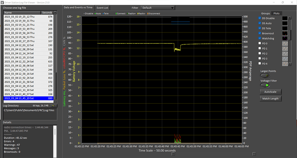Image resolution: width=297 pixels, height=158 pixels.
Task: Select log 2023_03_04 13_02_26 Sat
Action: pos(28,78)
